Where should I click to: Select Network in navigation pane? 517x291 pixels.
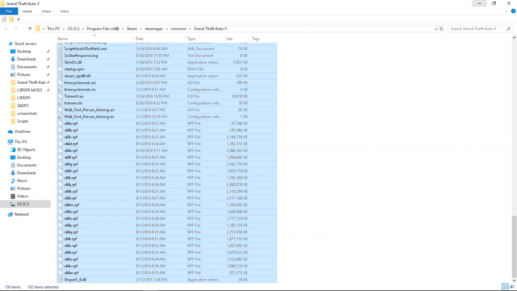(21, 214)
